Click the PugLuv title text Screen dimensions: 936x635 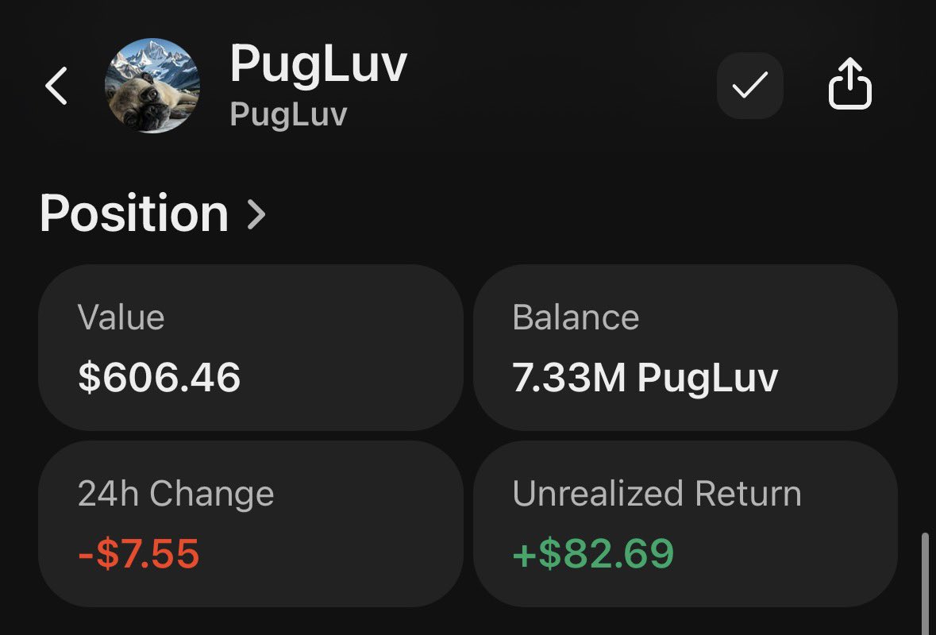(x=318, y=65)
